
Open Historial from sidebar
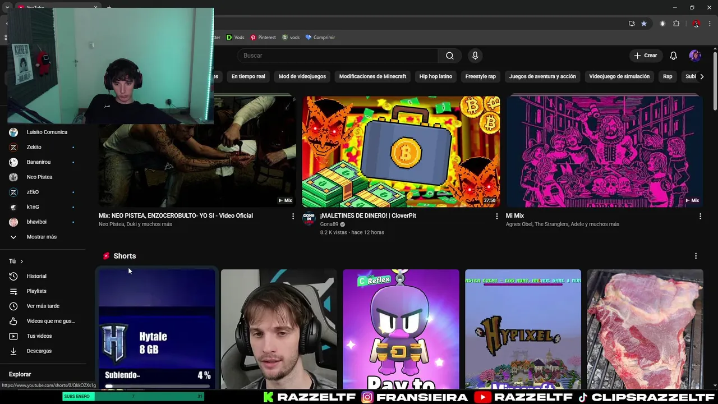click(43, 276)
